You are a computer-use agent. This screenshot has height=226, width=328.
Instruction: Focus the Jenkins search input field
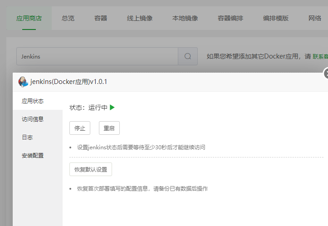pos(97,56)
